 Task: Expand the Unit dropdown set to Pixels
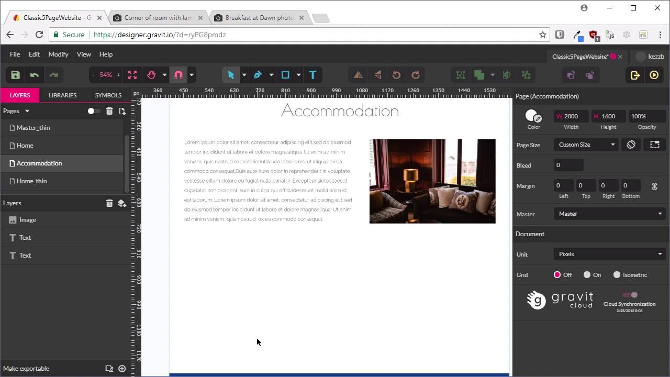(609, 254)
